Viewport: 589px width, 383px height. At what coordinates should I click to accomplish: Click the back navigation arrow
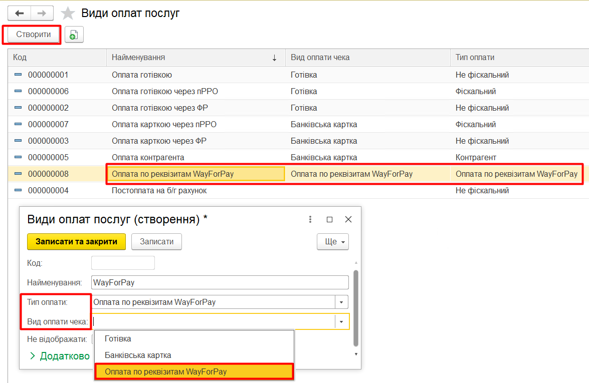coord(20,13)
